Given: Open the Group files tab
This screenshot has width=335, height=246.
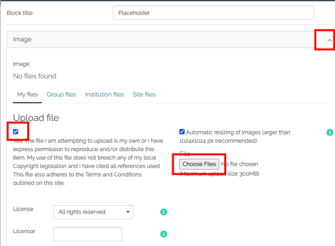Looking at the screenshot, I should (61, 95).
